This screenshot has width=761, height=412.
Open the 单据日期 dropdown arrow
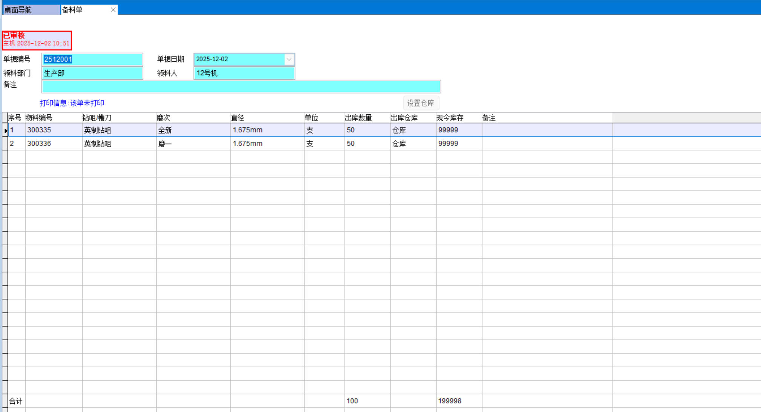[289, 59]
